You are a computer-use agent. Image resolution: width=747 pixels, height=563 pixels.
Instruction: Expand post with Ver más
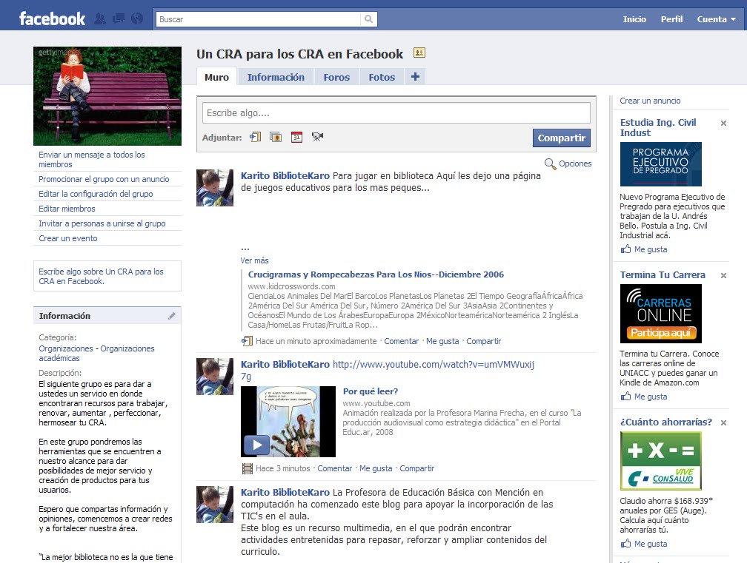tap(254, 260)
